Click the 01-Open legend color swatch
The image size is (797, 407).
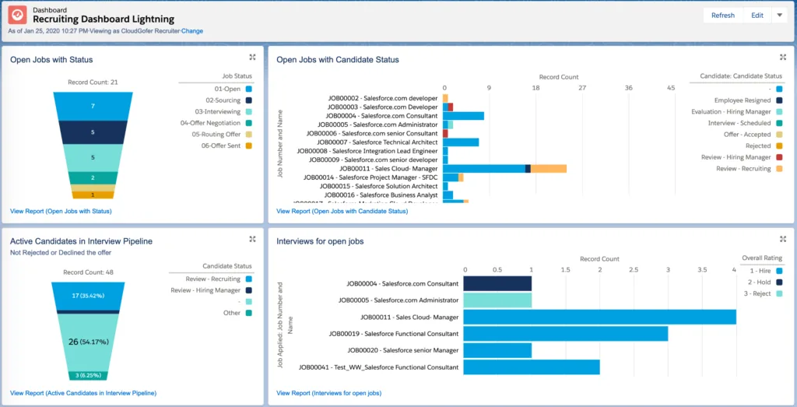click(248, 89)
